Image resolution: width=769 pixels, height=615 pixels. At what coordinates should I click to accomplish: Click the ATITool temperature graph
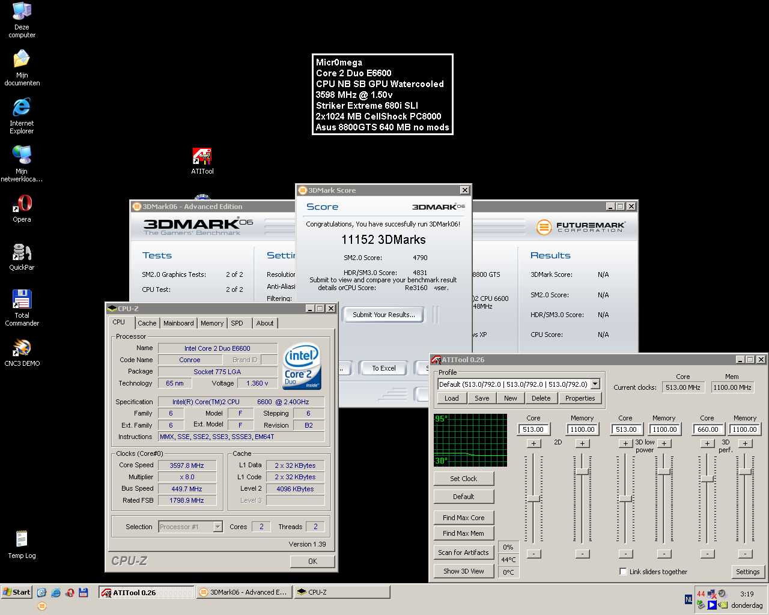point(470,440)
